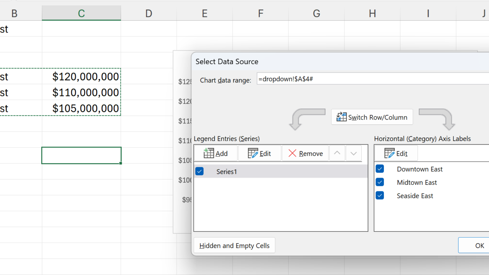Click column B header
Viewport: 489px width, 275px height.
coord(15,14)
